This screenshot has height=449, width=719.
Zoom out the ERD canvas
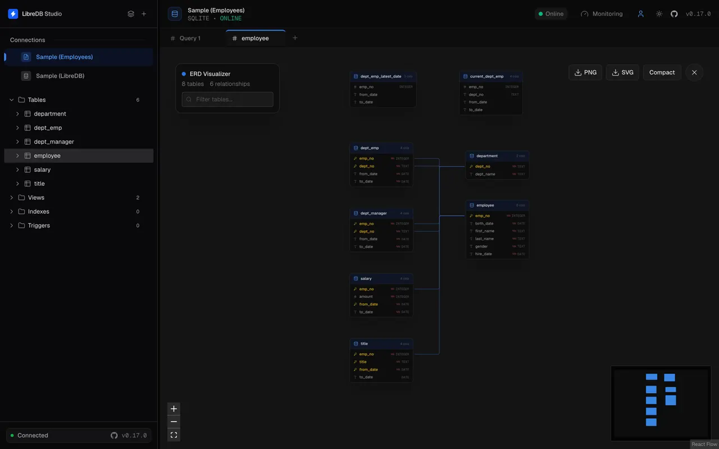[x=174, y=421]
